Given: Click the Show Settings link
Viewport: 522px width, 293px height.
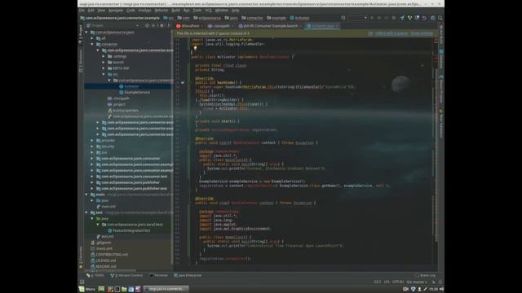Looking at the screenshot, I should [x=422, y=33].
